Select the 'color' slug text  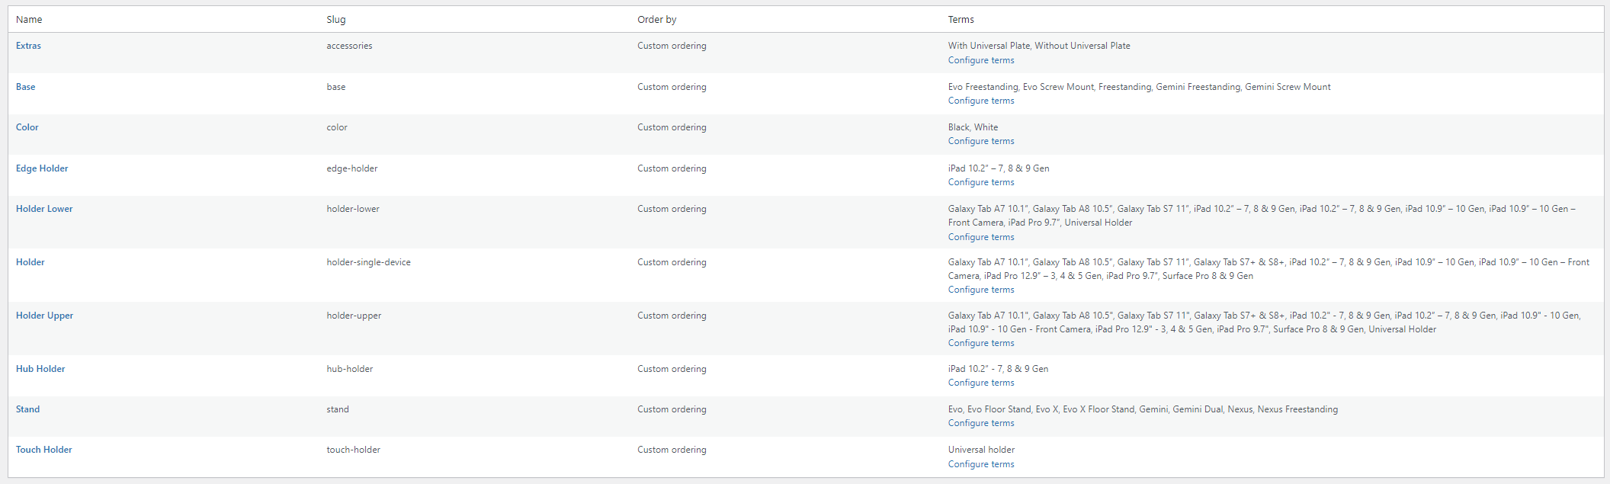(337, 127)
